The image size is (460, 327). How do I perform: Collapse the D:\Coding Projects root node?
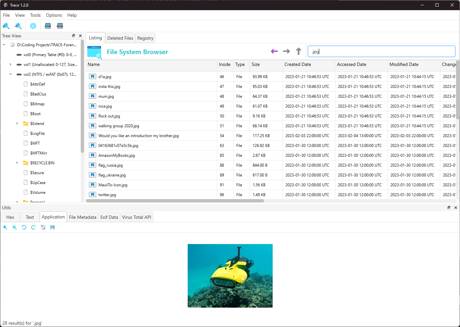click(x=4, y=45)
